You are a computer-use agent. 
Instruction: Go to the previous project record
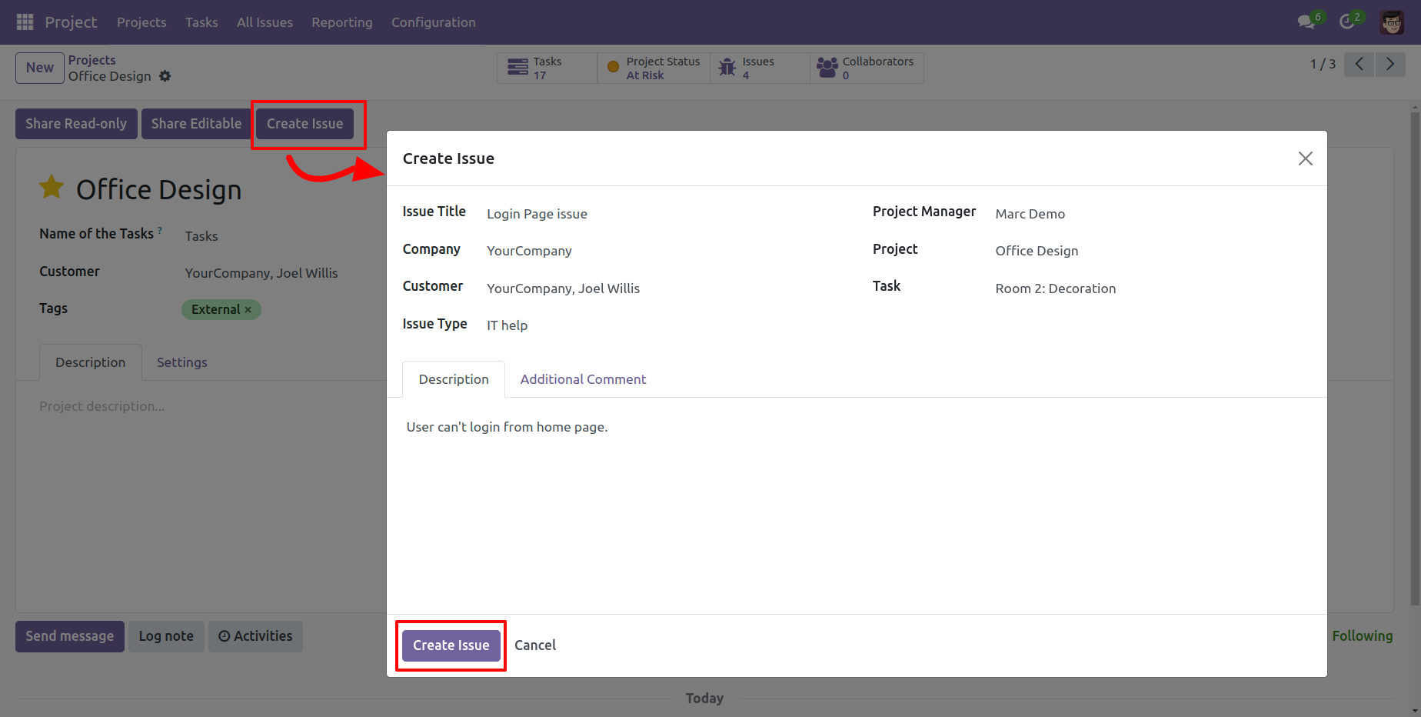1359,64
